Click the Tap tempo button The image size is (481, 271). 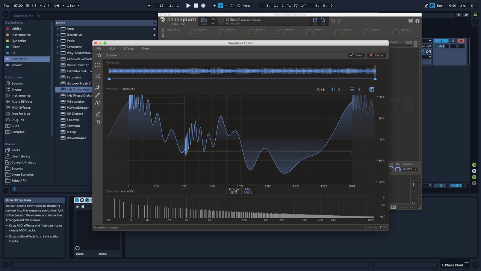pyautogui.click(x=6, y=6)
